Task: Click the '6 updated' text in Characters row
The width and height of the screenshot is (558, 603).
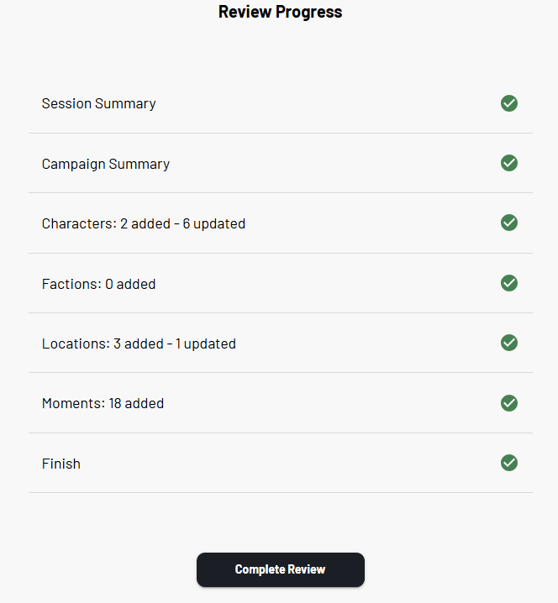Action: click(x=214, y=223)
